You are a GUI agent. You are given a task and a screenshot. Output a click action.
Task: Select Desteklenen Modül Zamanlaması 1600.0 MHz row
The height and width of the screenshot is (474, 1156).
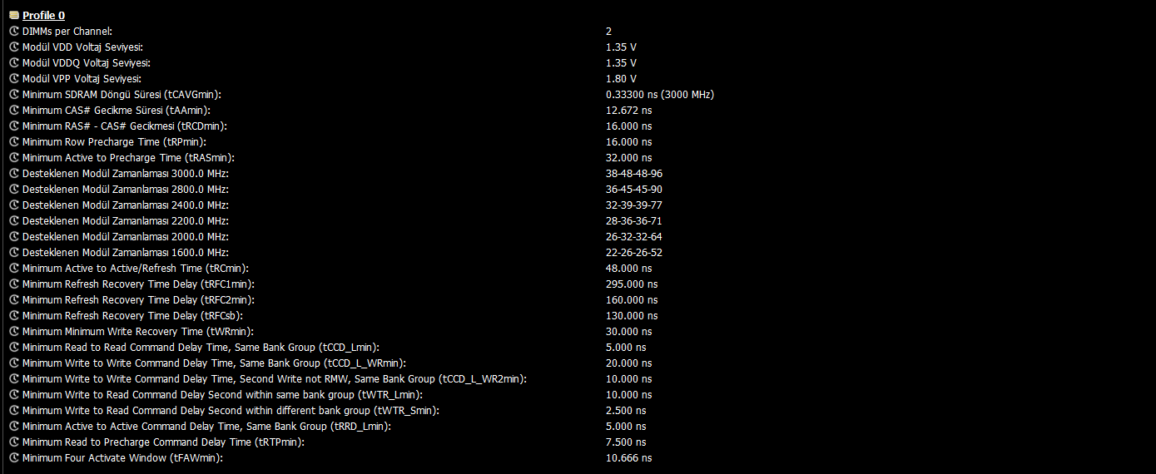(578, 252)
